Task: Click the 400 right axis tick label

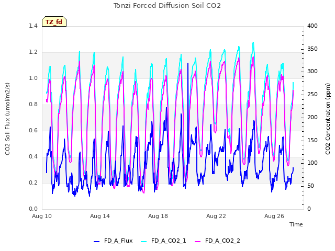Action: (312, 26)
